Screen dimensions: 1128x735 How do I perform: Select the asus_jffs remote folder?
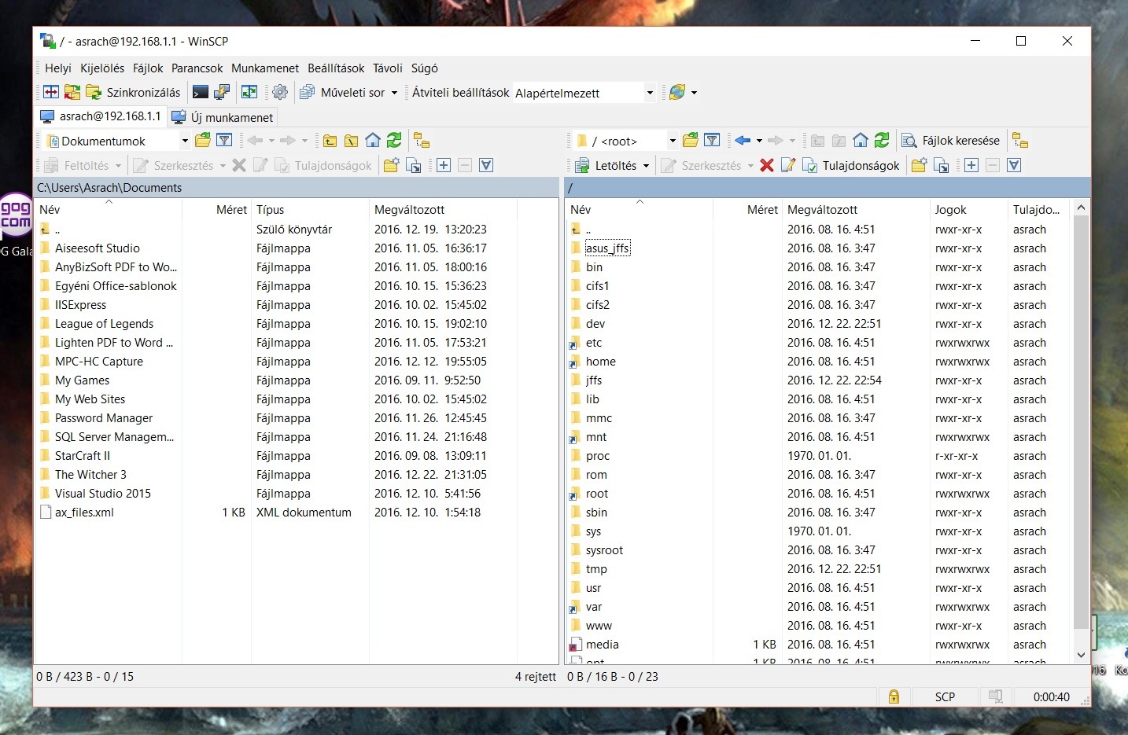point(607,248)
